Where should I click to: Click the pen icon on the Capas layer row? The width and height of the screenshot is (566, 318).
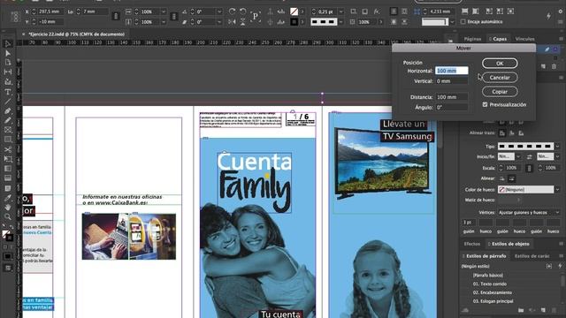click(547, 49)
